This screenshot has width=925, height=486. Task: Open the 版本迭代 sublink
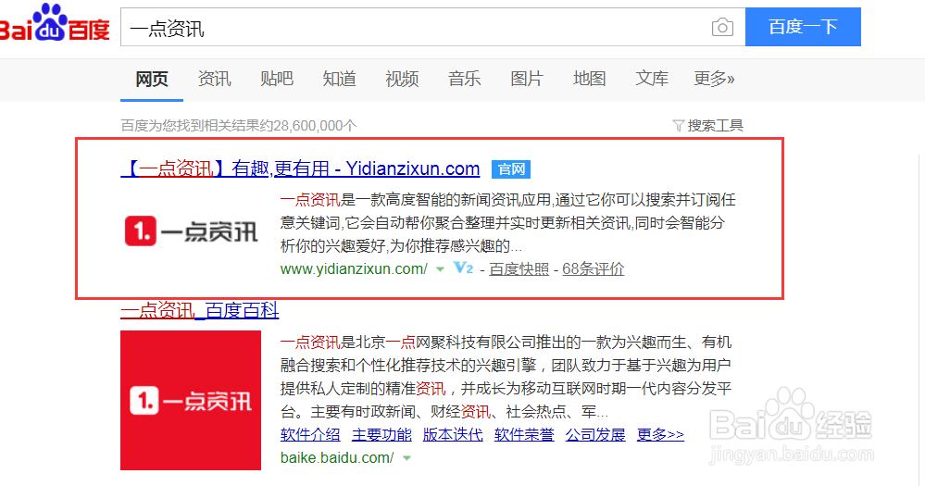point(453,435)
